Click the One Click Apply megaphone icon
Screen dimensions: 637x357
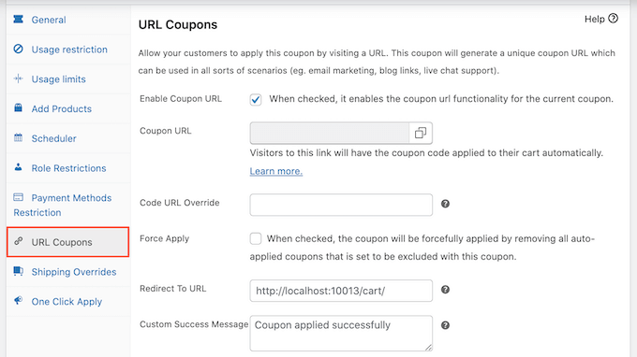click(19, 301)
